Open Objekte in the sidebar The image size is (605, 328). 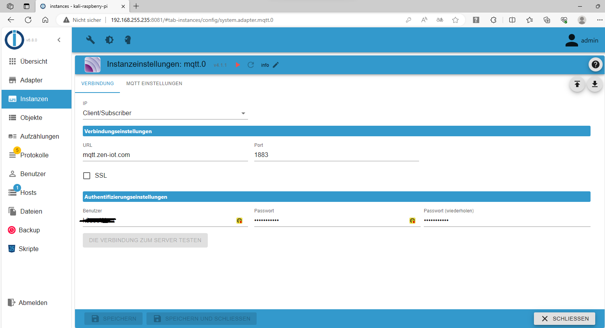click(x=37, y=118)
